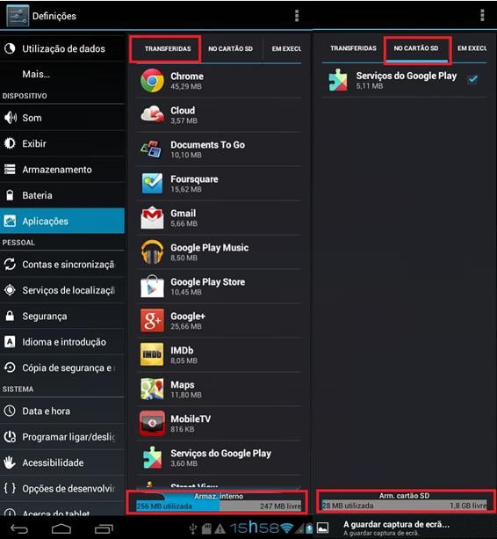Tap the Back navigation button
497x539 pixels.
pyautogui.click(x=19, y=528)
